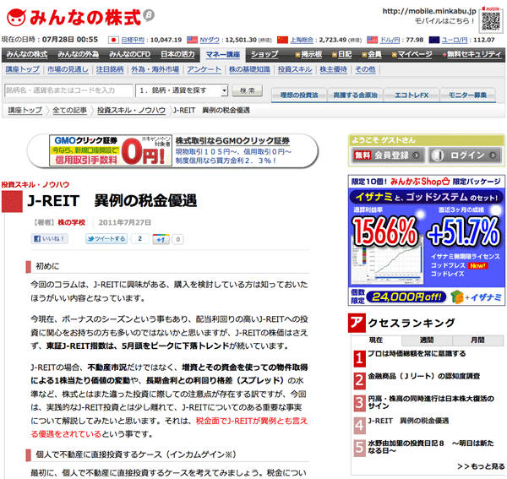Click the mobile site QR code
Screen dimensions: 507x479
pyautogui.click(x=490, y=17)
